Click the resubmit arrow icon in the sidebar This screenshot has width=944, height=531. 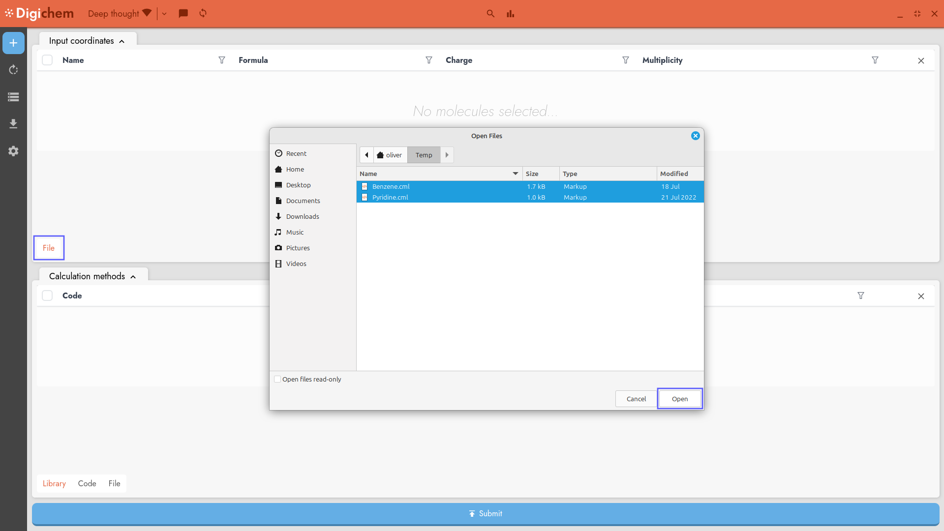(x=13, y=70)
